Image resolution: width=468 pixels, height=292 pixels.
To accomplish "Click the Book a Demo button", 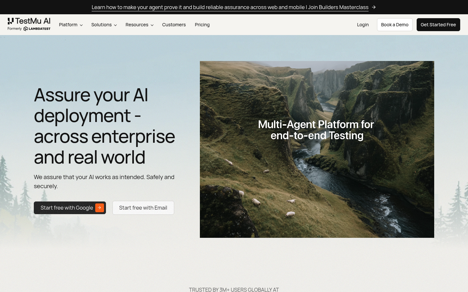I will 395,25.
